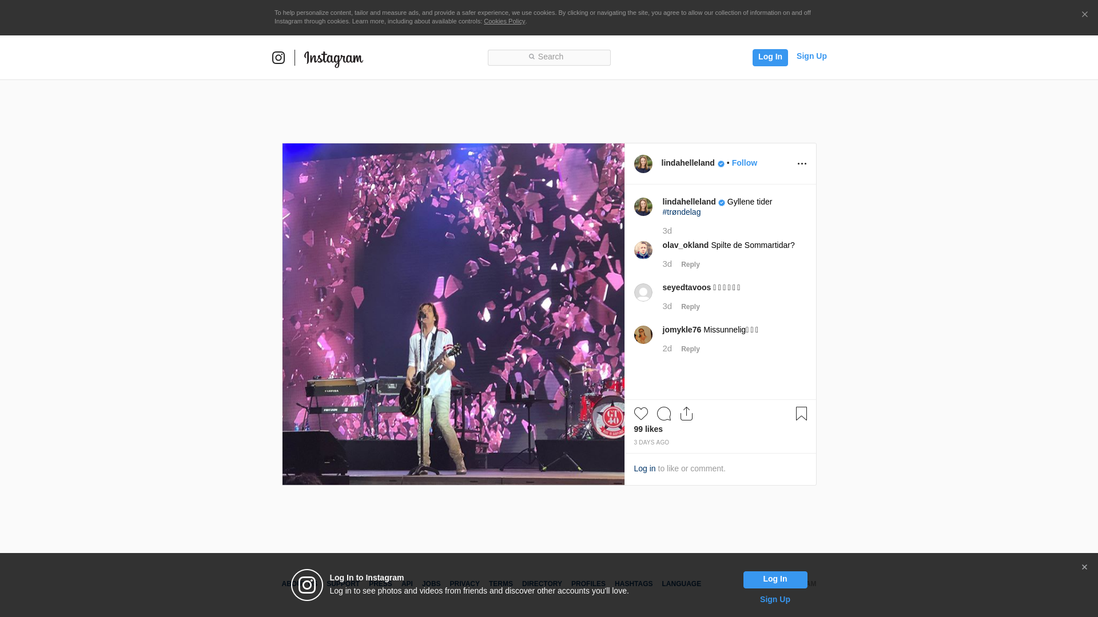Click the Log In button in header
Image resolution: width=1098 pixels, height=617 pixels.
tap(770, 57)
